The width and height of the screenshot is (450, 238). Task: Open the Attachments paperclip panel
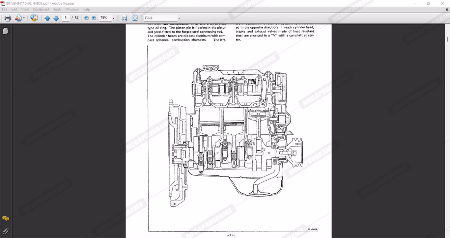[6, 231]
